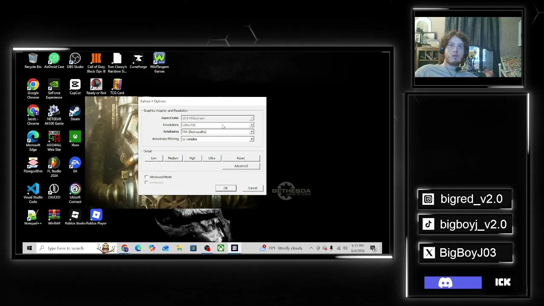Enable the Windowed Mode checkbox
544x306 pixels.
(147, 177)
